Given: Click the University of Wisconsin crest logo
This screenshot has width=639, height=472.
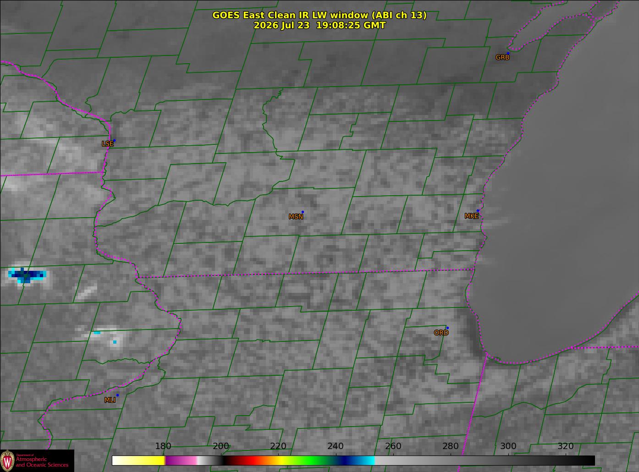Looking at the screenshot, I should [x=7, y=460].
